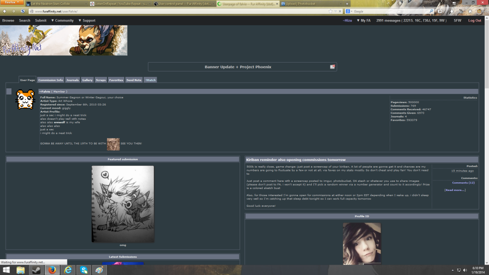
Task: Open the Read more journal link
Action: 454,190
